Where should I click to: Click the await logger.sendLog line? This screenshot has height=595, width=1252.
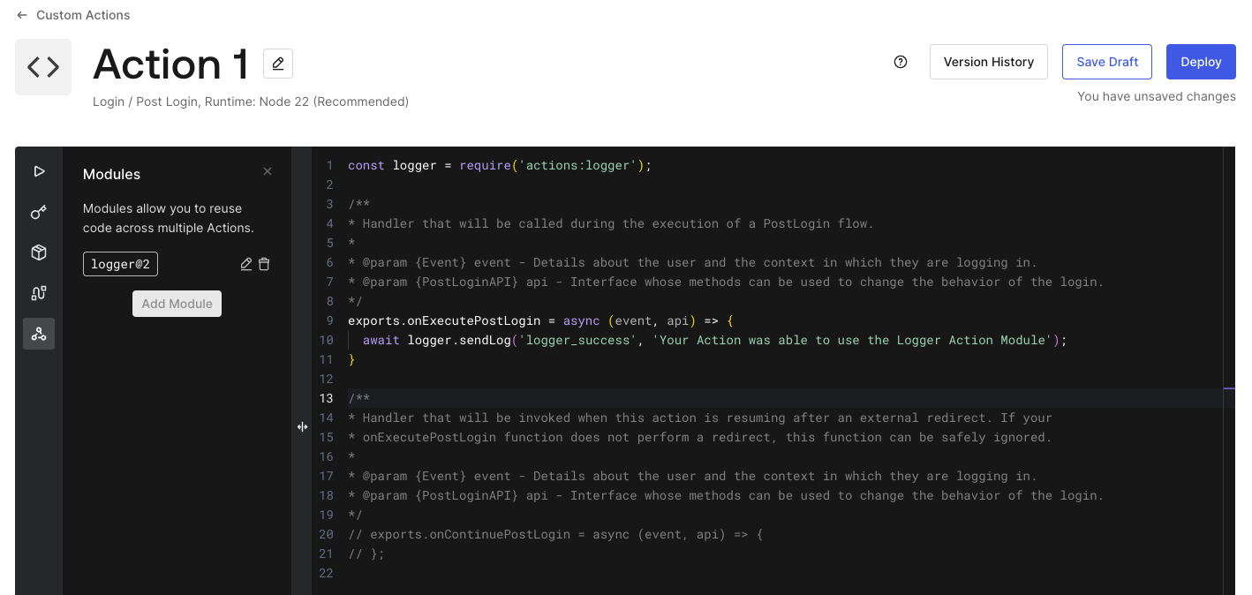715,340
